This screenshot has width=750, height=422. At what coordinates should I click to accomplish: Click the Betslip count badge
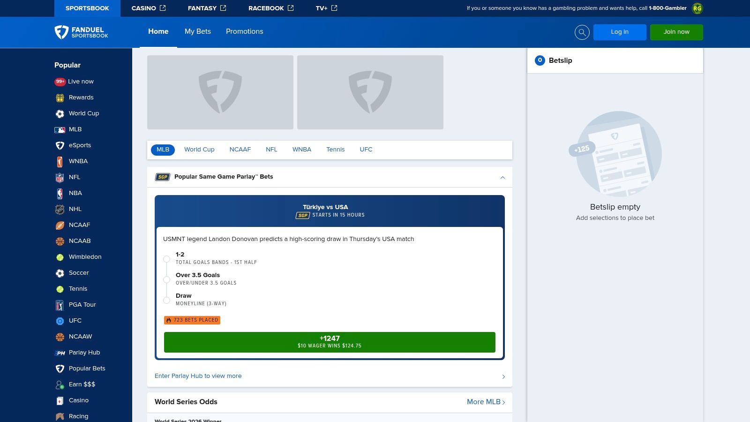tap(540, 60)
